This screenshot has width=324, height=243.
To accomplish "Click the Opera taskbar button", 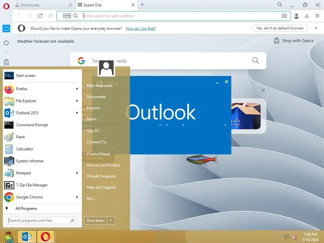I will click(46, 237).
